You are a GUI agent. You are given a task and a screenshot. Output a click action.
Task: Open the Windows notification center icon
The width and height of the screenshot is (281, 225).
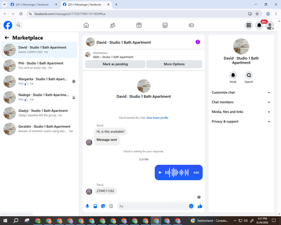[274, 220]
